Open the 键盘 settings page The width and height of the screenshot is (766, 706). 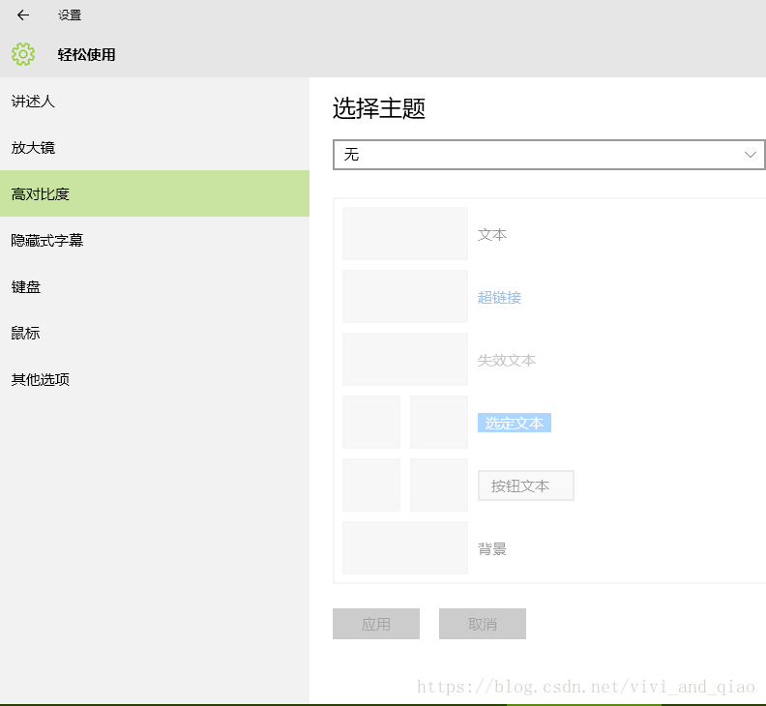(x=155, y=287)
